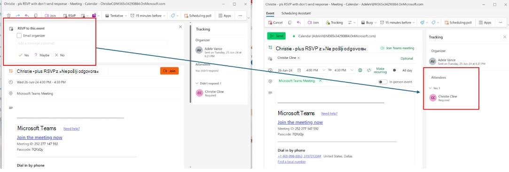Screen dimensions: 509x172
Task: Click Join the meeting now in Adele's window
Action: (x=300, y=122)
